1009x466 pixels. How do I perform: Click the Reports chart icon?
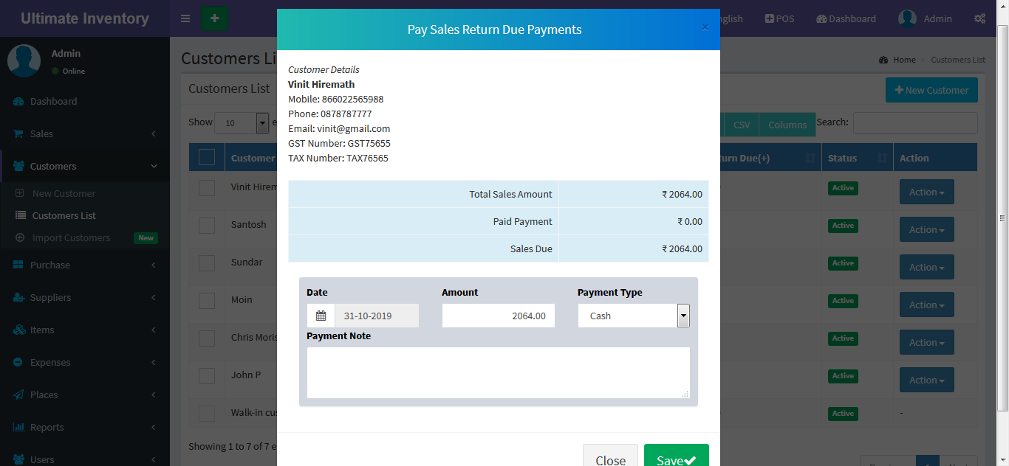(18, 428)
